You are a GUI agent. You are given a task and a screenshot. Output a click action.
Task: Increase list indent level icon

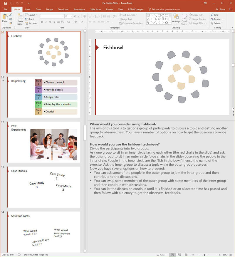click(108, 16)
